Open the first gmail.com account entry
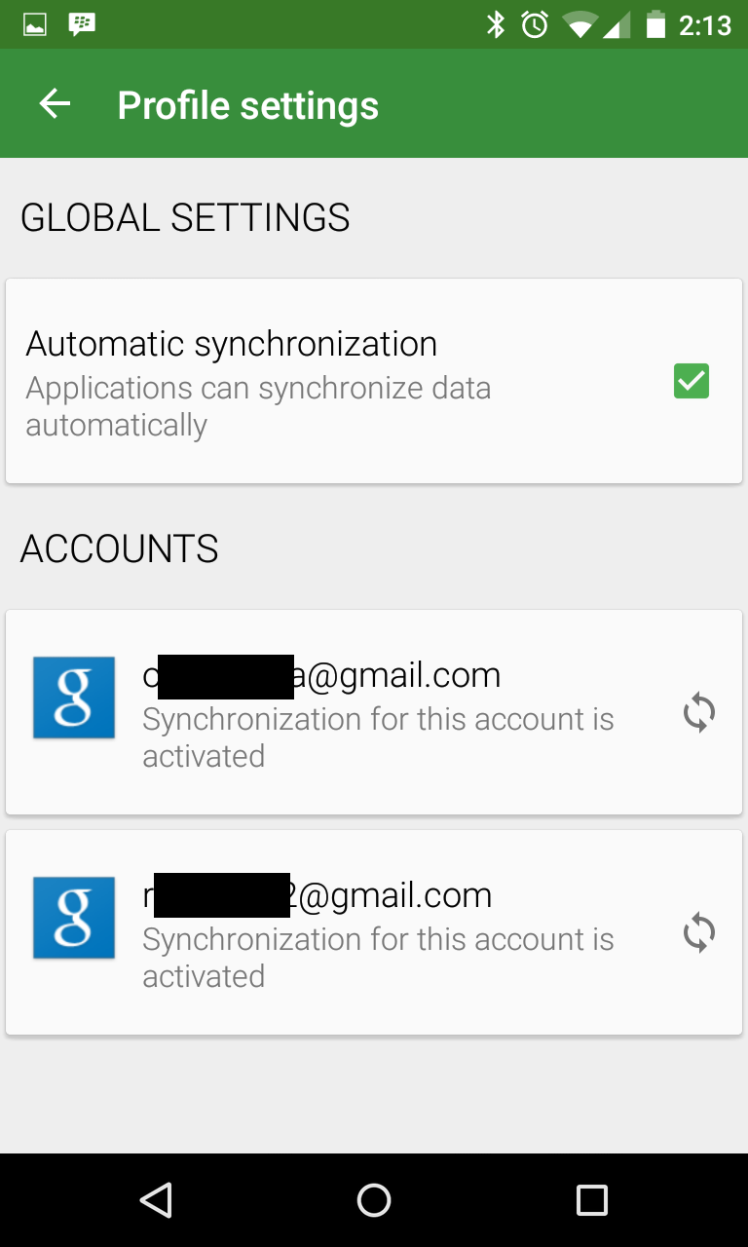Screen dimensions: 748x1247 [x=374, y=712]
